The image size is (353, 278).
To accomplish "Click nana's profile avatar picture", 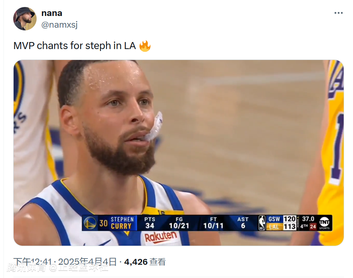I will 25,19.
